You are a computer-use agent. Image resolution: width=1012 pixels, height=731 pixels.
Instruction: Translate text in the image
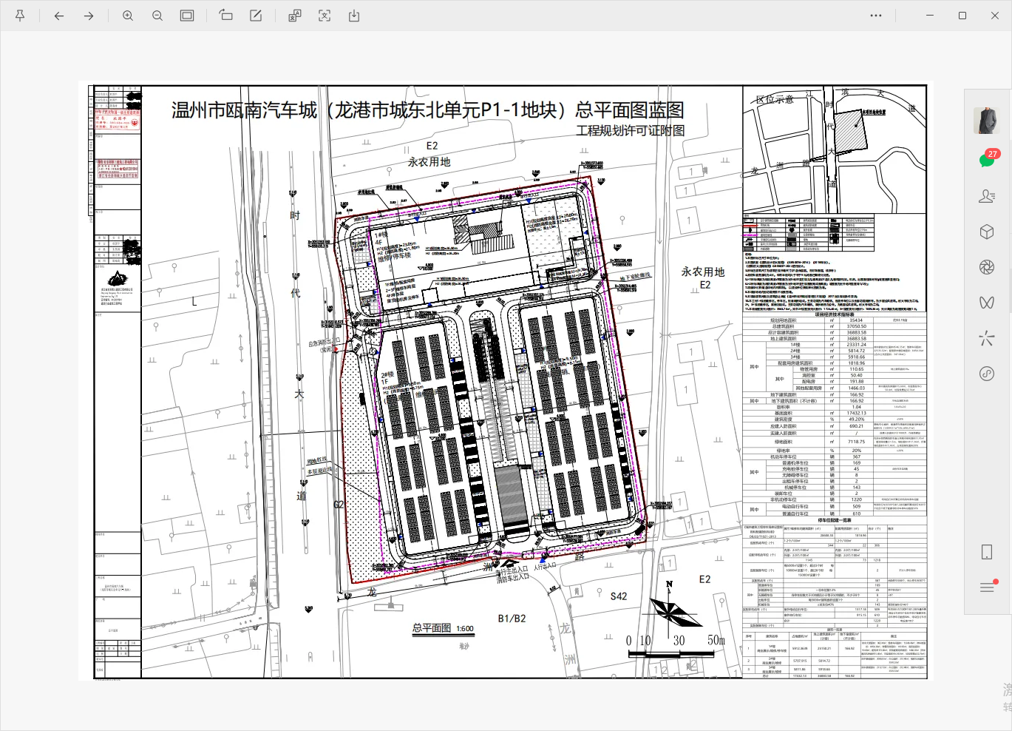point(295,16)
